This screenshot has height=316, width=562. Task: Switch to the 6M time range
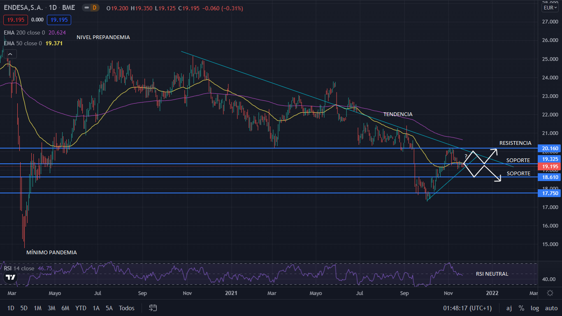pos(65,308)
